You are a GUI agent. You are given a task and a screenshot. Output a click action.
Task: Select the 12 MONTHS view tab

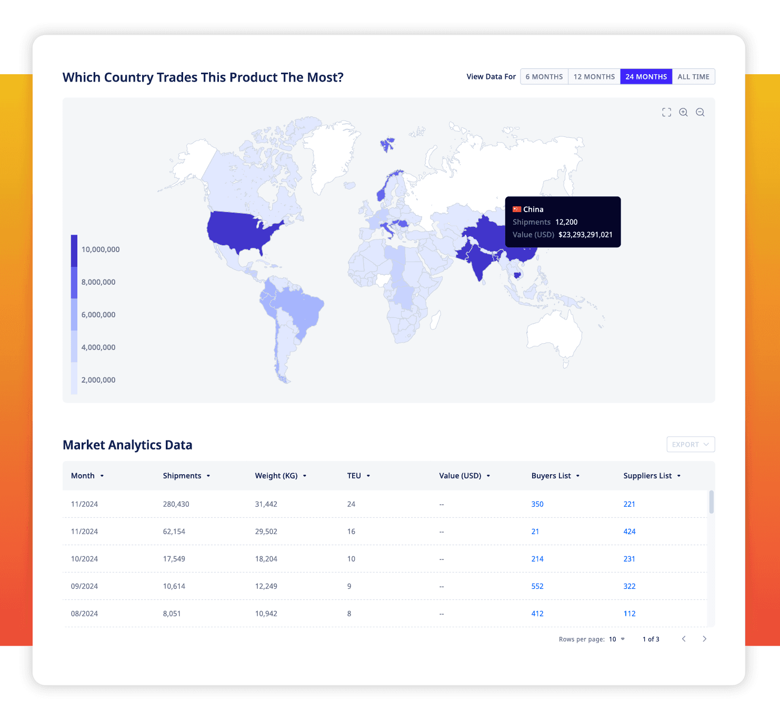[x=594, y=76]
